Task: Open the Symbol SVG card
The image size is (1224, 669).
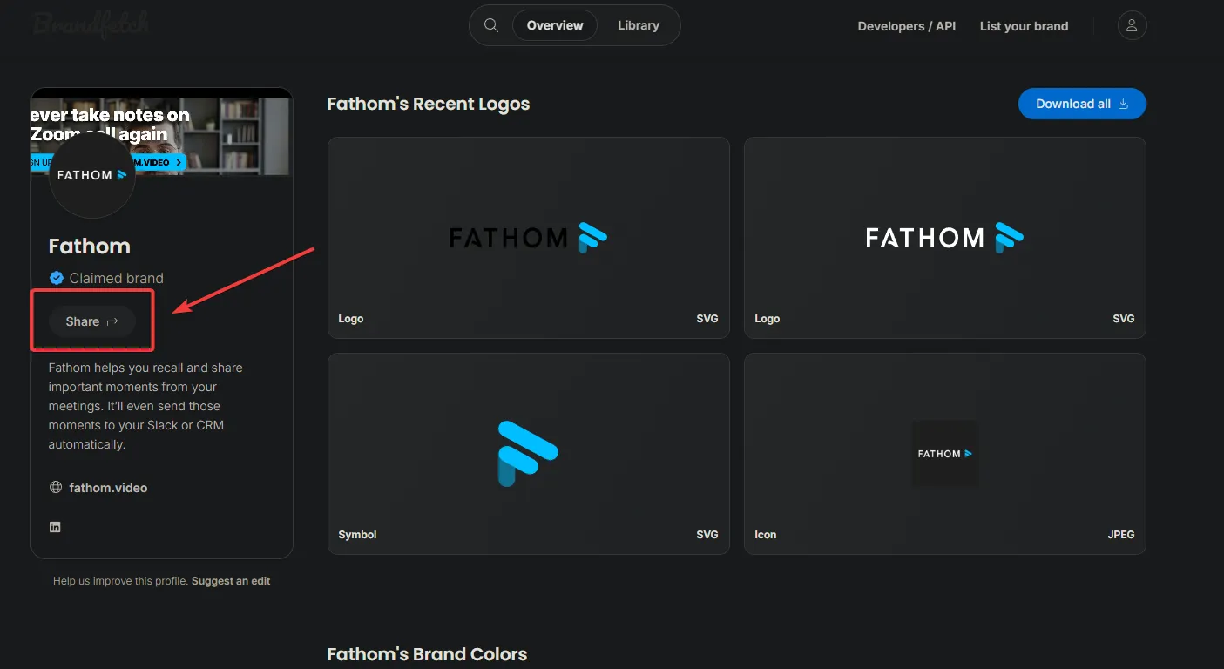Action: pyautogui.click(x=528, y=454)
